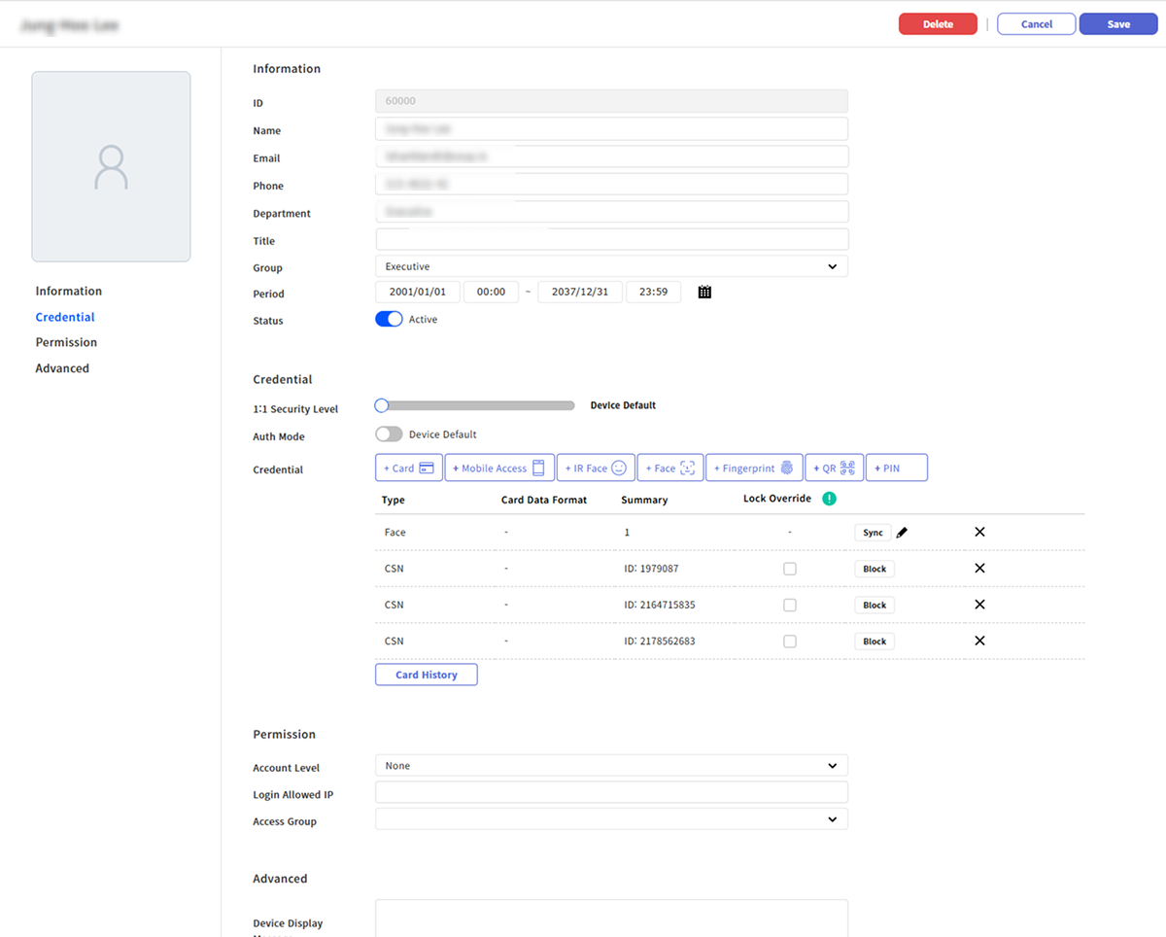The image size is (1166, 937).
Task: Remove the Face credential row
Action: [x=979, y=532]
